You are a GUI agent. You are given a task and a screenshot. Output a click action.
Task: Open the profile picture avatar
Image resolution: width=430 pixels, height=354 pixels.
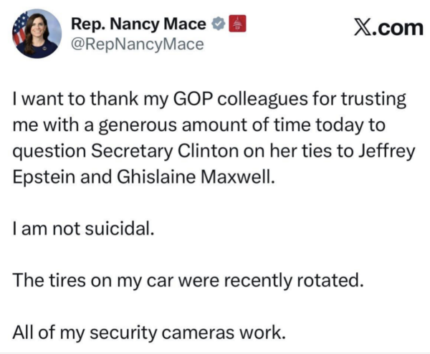[37, 34]
